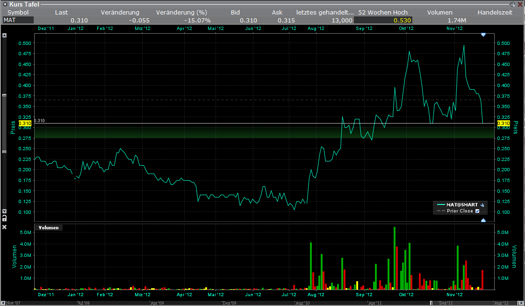The image size is (525, 306).
Task: Select the MAT@SMART legend entry
Action: (462, 204)
